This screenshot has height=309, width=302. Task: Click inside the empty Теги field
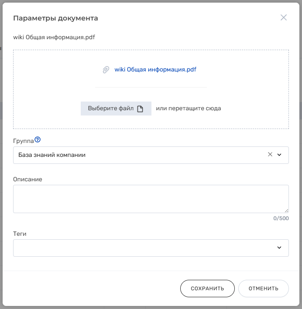pos(144,248)
